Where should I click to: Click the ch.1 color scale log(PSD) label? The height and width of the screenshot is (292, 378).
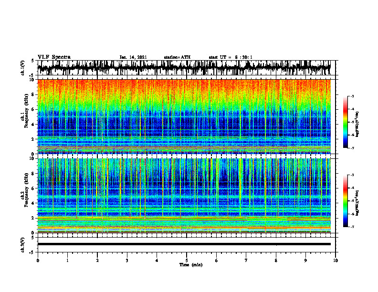pos(357,124)
